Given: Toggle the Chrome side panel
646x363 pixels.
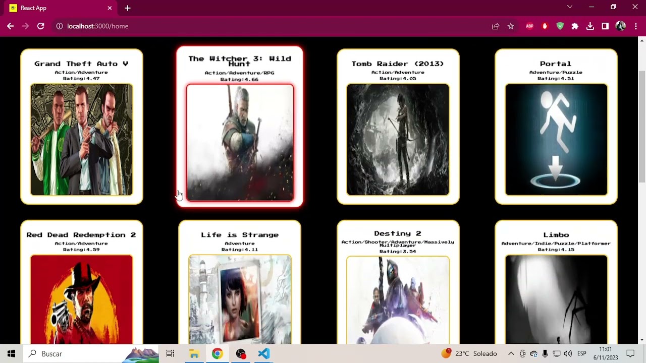Looking at the screenshot, I should click(x=605, y=26).
